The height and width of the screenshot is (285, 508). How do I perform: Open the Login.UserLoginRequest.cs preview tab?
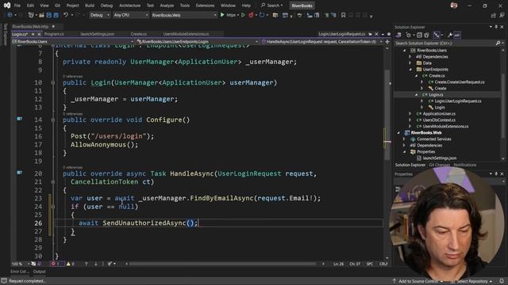coord(341,34)
